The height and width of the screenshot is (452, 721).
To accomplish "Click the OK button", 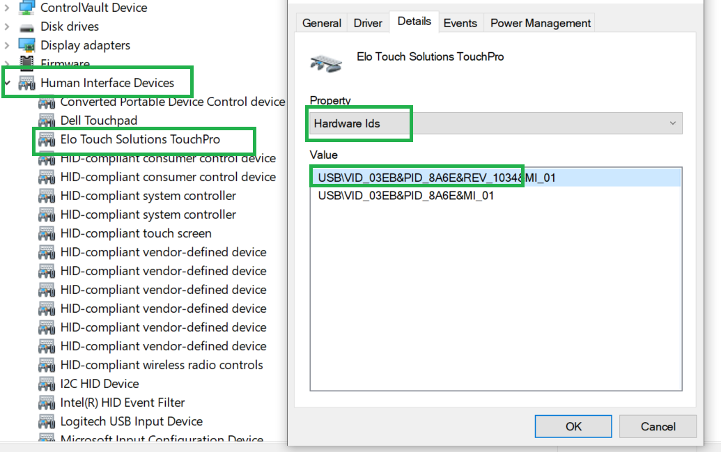I will click(x=573, y=426).
